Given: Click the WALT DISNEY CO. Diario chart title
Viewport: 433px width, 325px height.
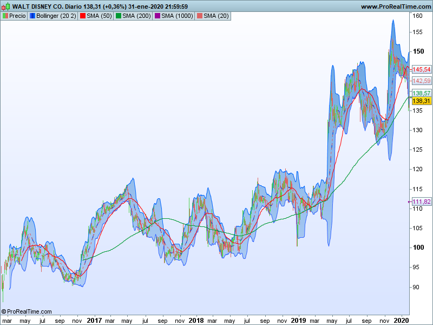Looking at the screenshot, I should tap(47, 6).
